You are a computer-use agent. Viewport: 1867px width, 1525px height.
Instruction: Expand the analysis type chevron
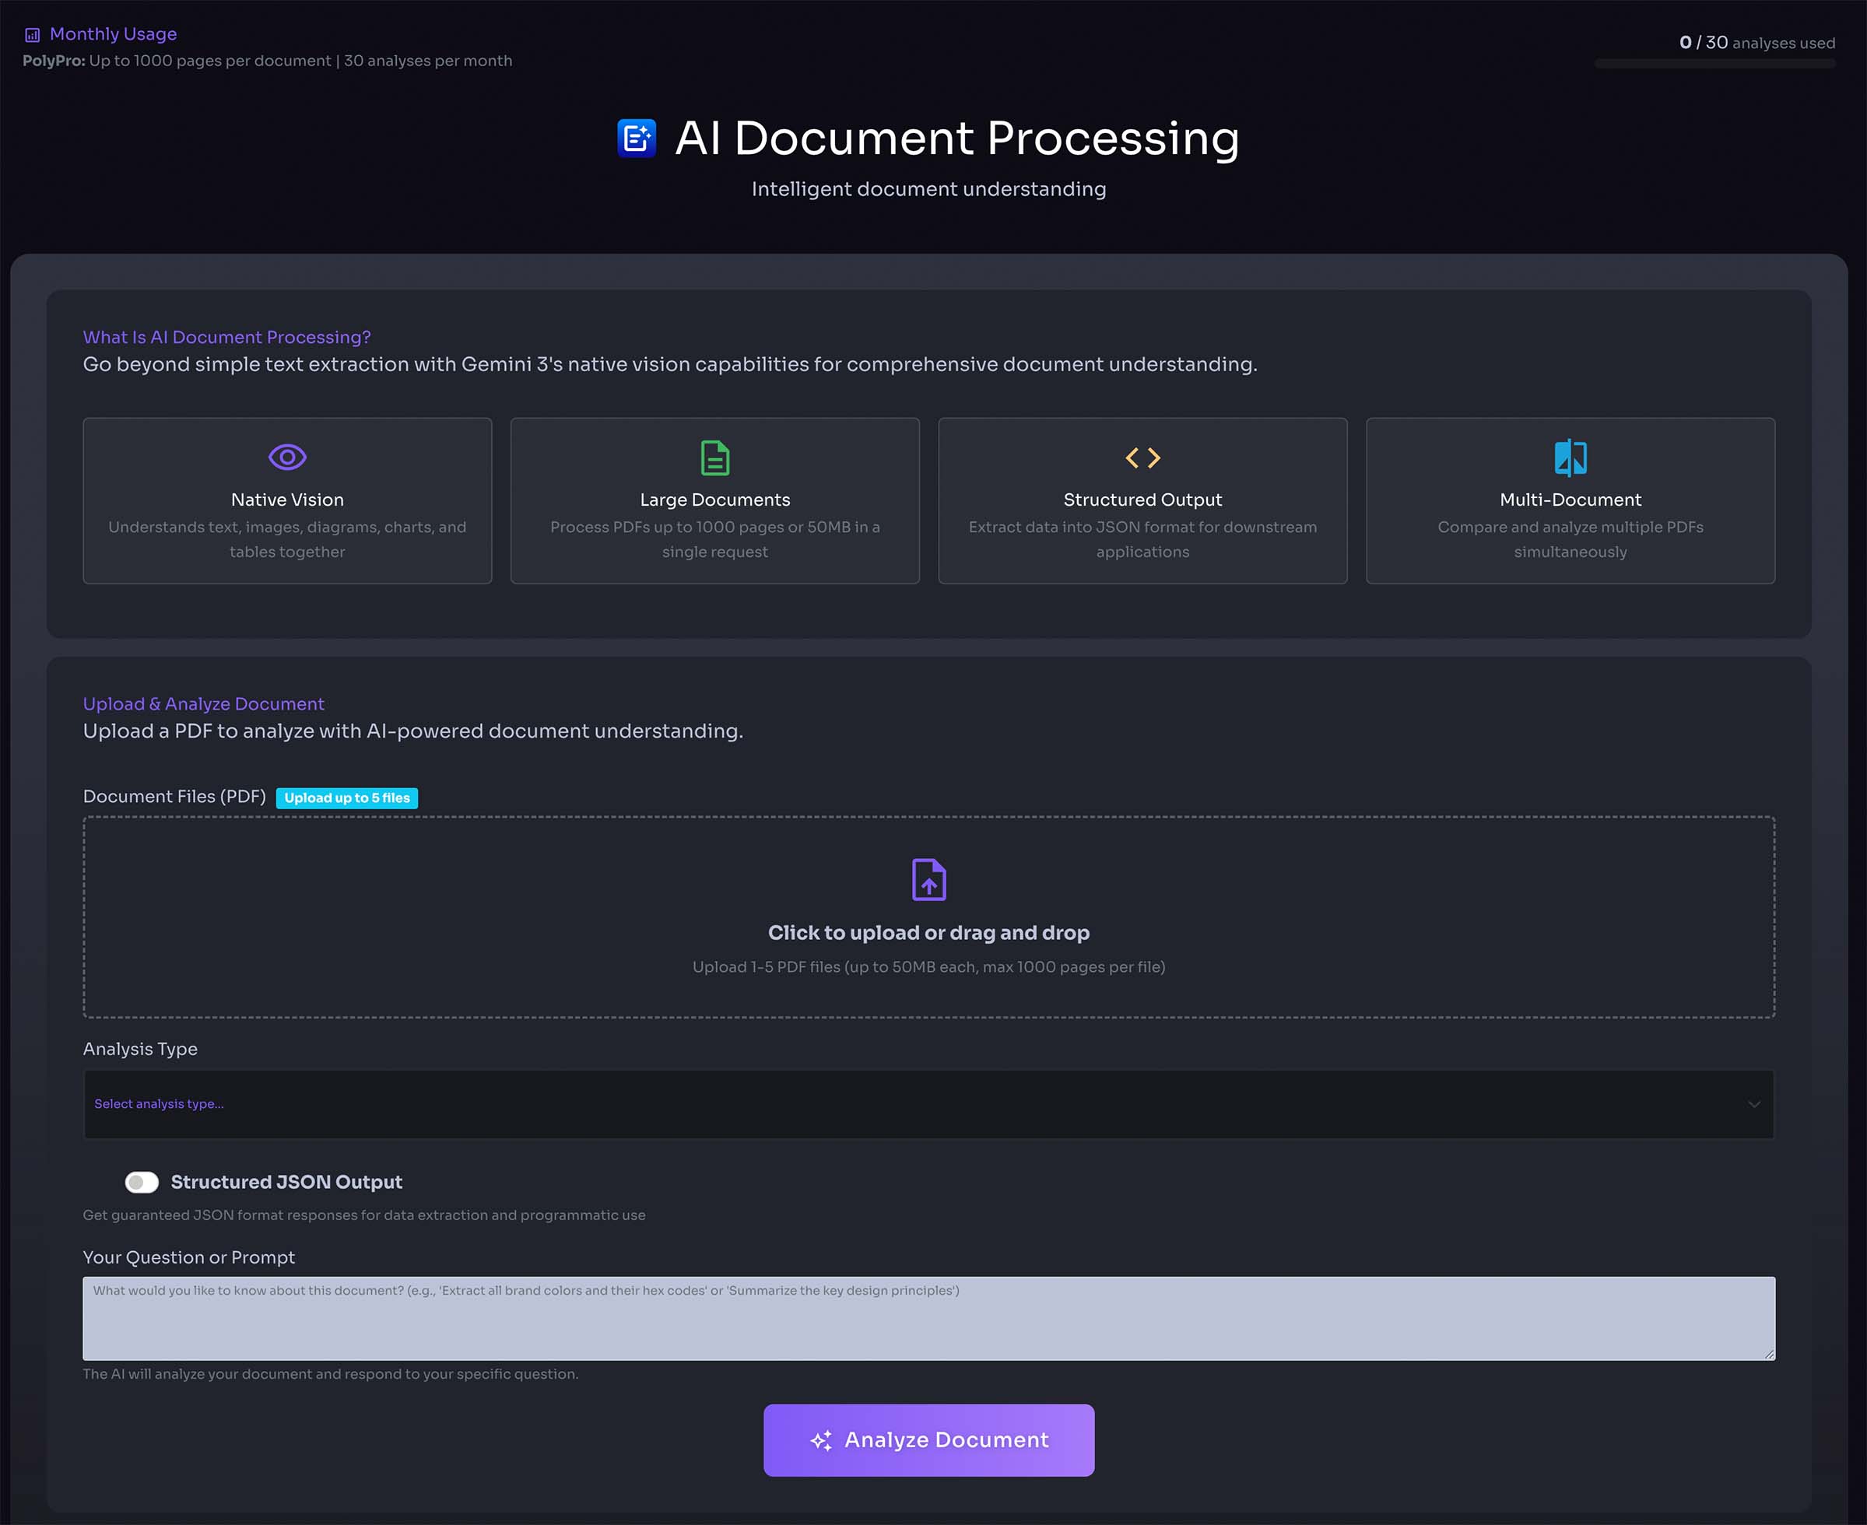point(1754,1103)
